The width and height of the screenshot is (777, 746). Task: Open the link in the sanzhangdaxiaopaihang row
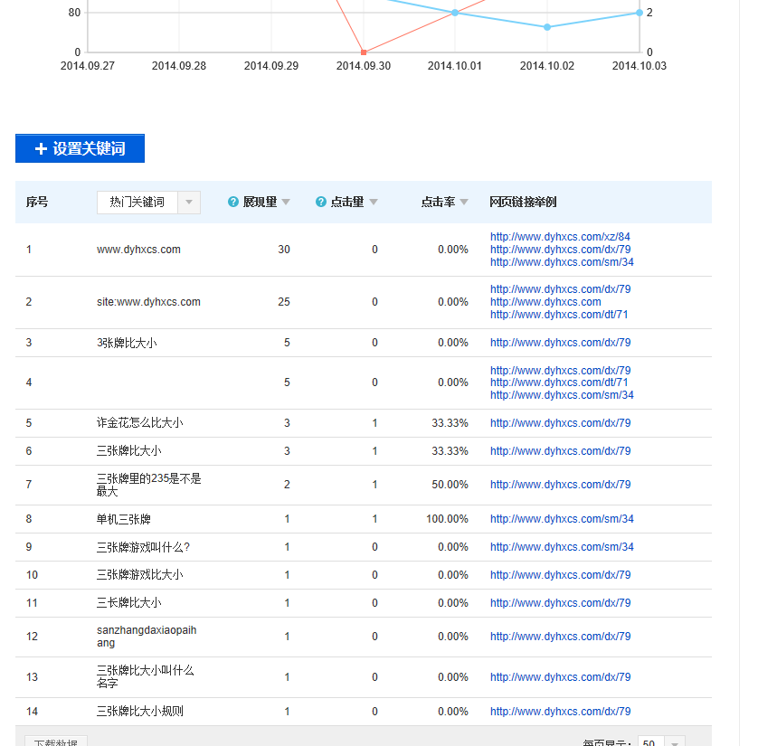[x=561, y=636]
